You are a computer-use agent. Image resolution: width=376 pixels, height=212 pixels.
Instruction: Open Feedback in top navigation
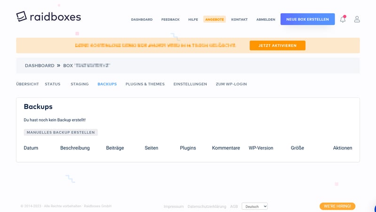(170, 20)
